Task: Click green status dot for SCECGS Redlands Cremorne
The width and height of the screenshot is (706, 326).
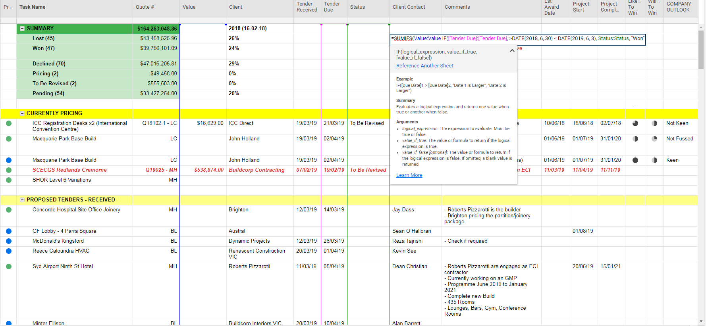Action: 9,170
